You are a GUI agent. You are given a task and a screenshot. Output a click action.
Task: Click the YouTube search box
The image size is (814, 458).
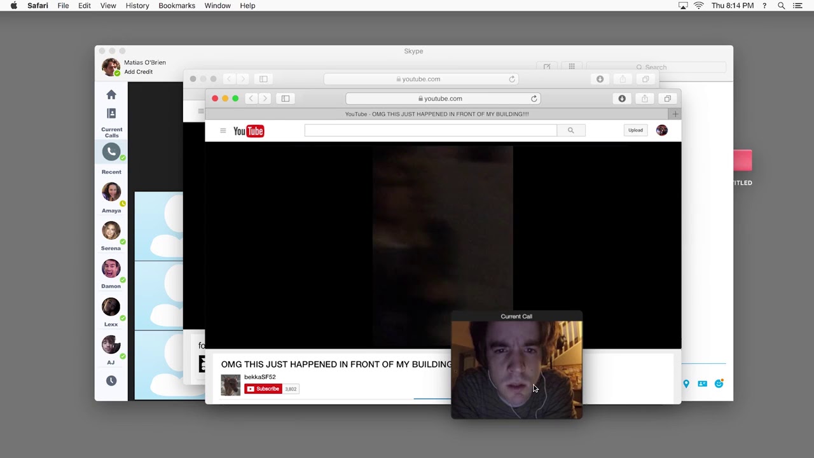click(x=431, y=130)
